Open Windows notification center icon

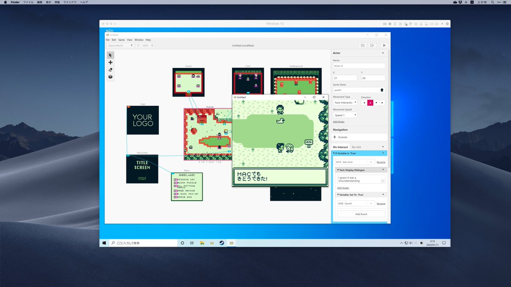(x=444, y=243)
